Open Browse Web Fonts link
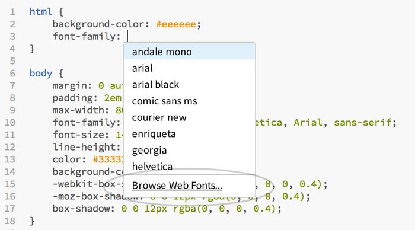The image size is (415, 230). point(177,186)
